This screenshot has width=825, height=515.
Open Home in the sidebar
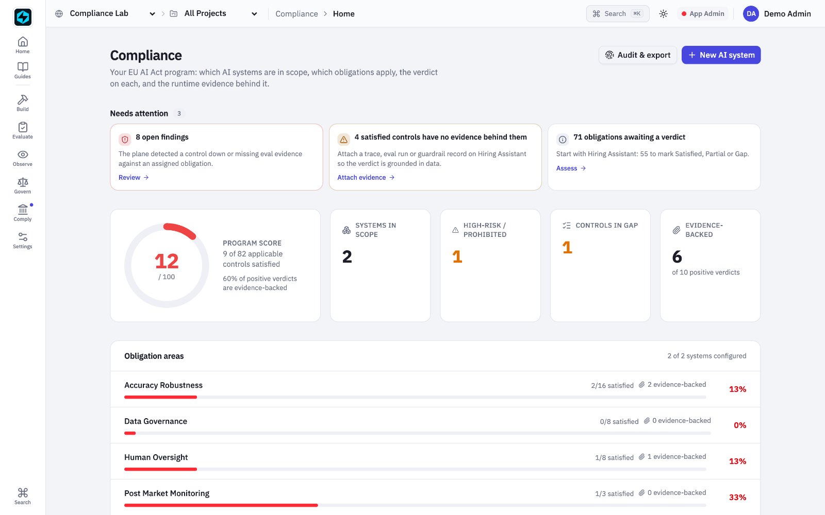tap(23, 45)
